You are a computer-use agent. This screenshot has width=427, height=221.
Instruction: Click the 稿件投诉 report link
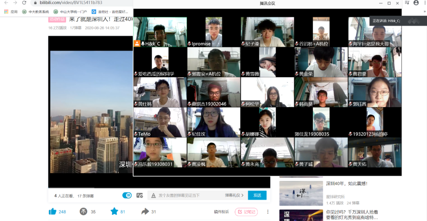click(221, 212)
